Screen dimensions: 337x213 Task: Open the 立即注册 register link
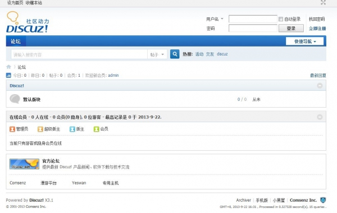(317, 29)
